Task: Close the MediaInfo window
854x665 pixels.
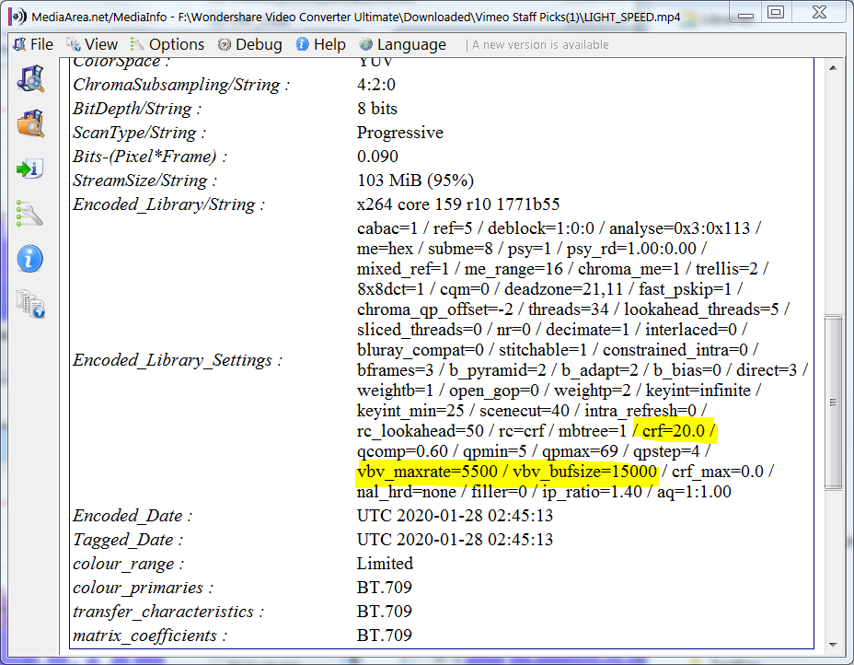Action: pyautogui.click(x=820, y=12)
